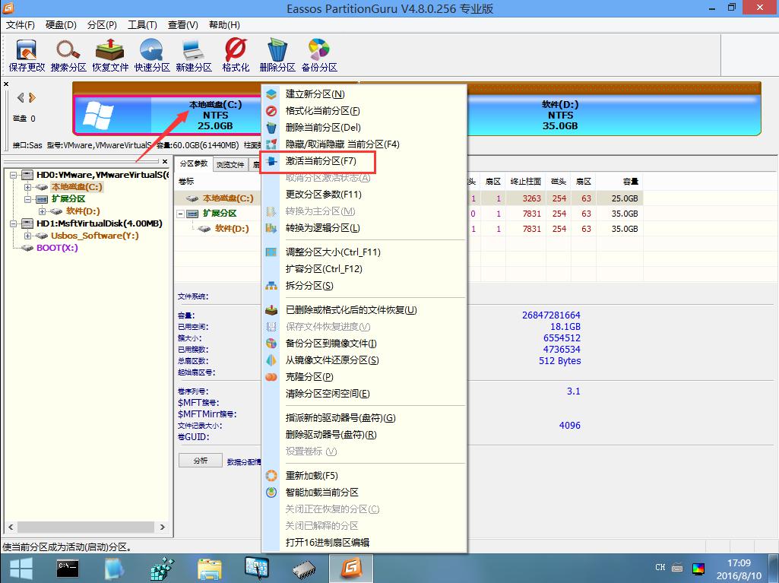Viewport: 779px width, 583px height.
Task: Open the 查看(V) menu
Action: click(x=183, y=25)
